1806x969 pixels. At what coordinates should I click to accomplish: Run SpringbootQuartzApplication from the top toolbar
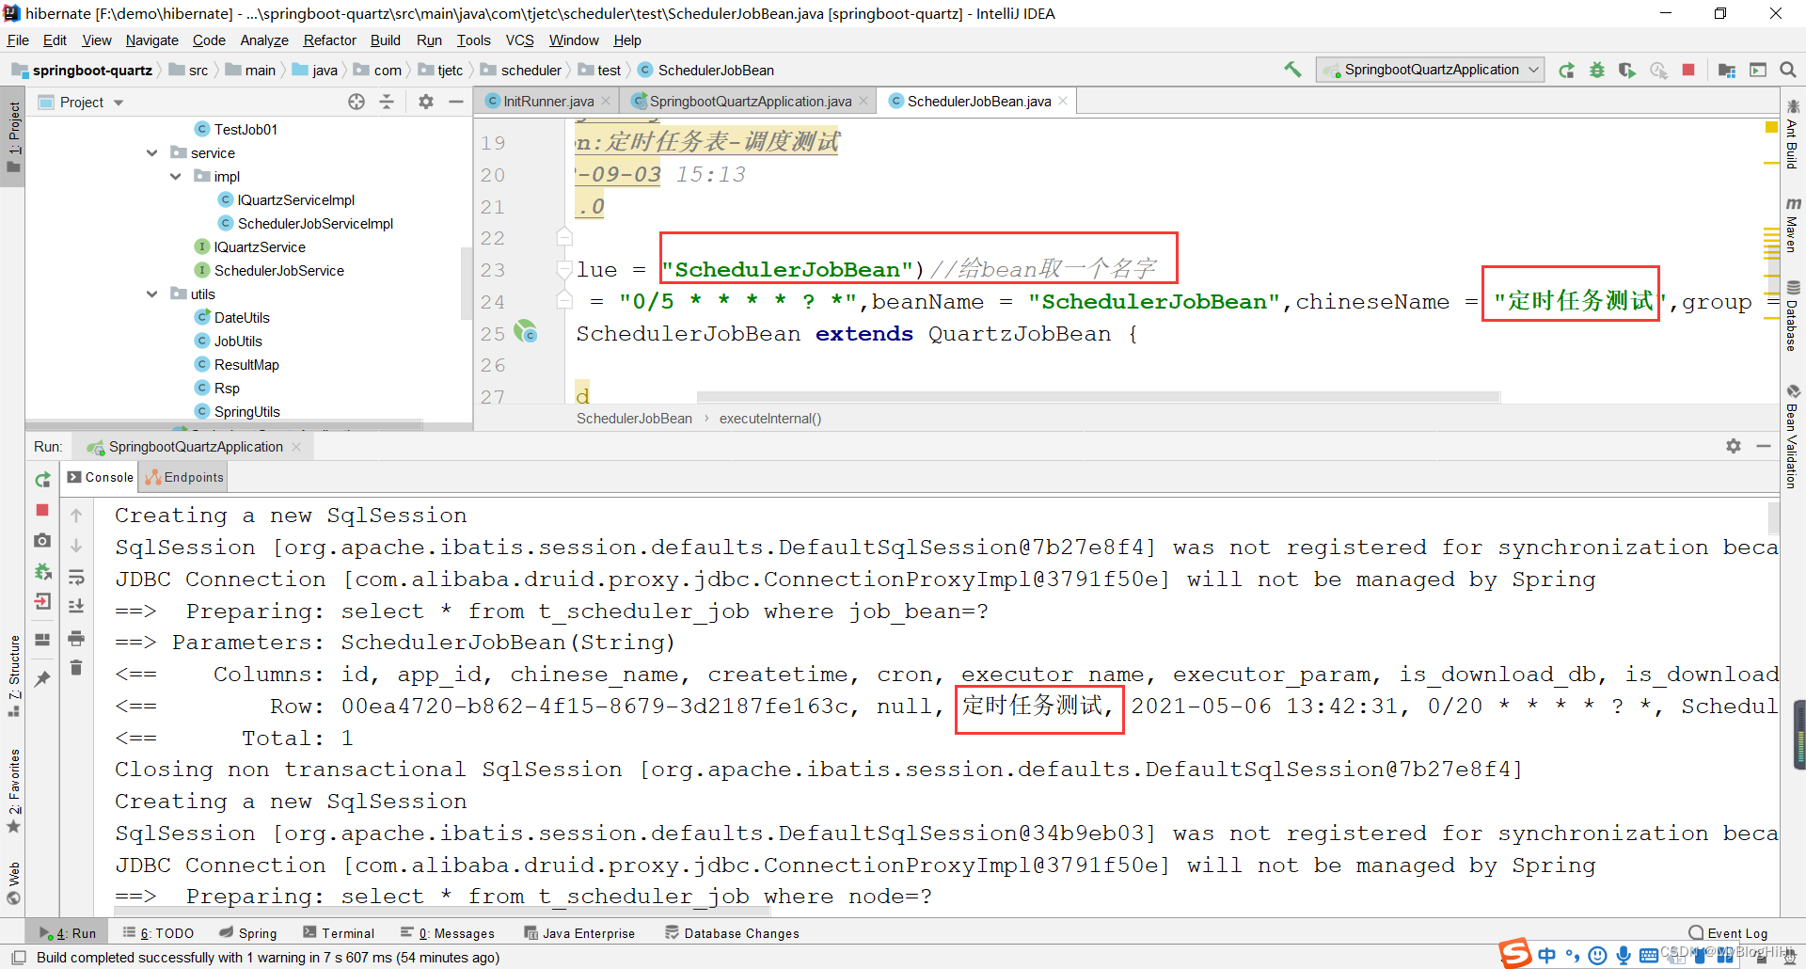coord(1566,71)
